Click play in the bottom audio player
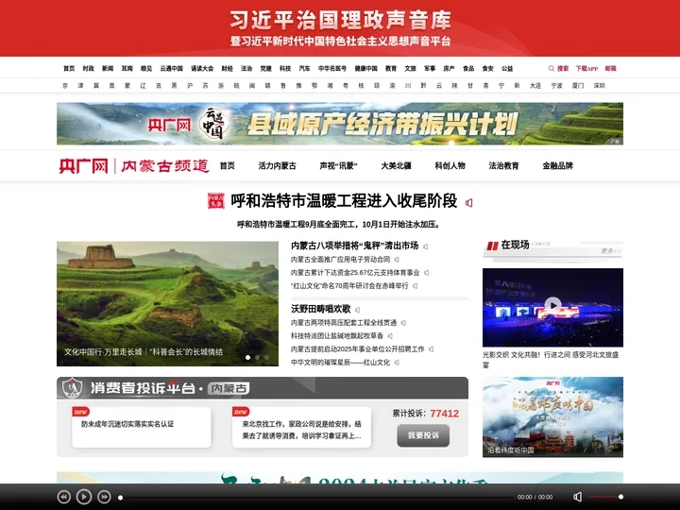680x510 pixels. 84,497
